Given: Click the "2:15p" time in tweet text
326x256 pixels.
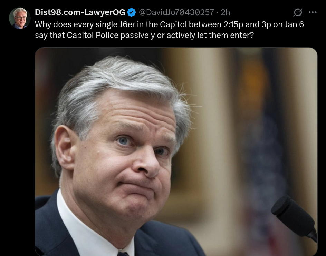Looking at the screenshot, I should (x=233, y=24).
